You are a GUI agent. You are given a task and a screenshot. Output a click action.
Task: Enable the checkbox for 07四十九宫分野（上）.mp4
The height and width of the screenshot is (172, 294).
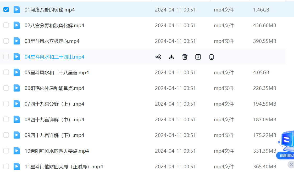6,104
